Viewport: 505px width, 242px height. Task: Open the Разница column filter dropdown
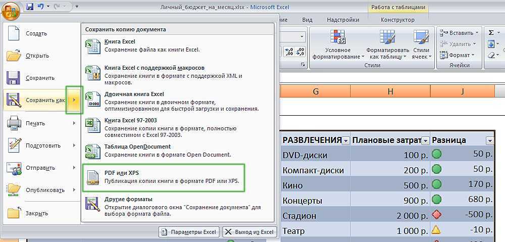tap(490, 141)
